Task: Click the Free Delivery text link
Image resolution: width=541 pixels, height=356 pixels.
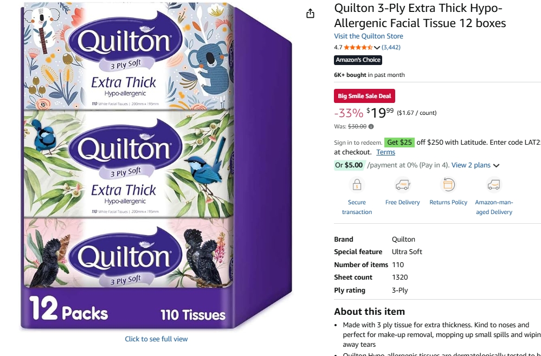Action: (x=402, y=203)
